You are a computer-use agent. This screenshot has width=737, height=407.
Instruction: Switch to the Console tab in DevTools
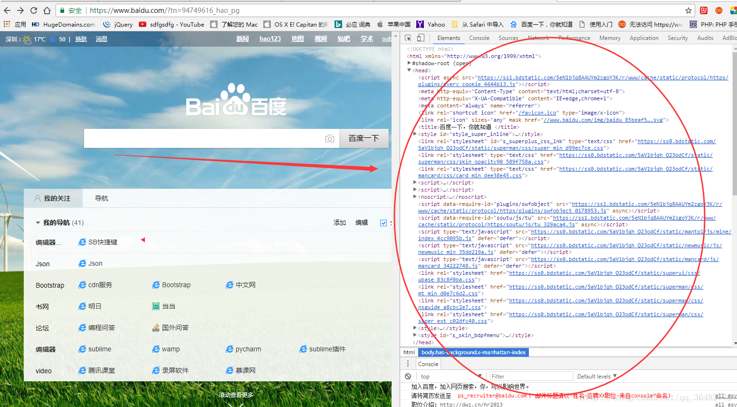tap(479, 38)
